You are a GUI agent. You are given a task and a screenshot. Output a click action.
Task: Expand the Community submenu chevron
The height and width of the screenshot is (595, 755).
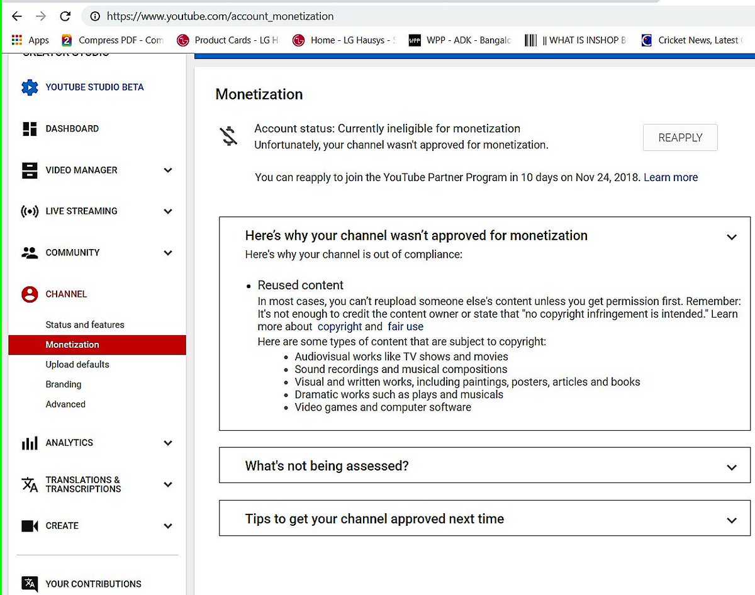pyautogui.click(x=168, y=253)
